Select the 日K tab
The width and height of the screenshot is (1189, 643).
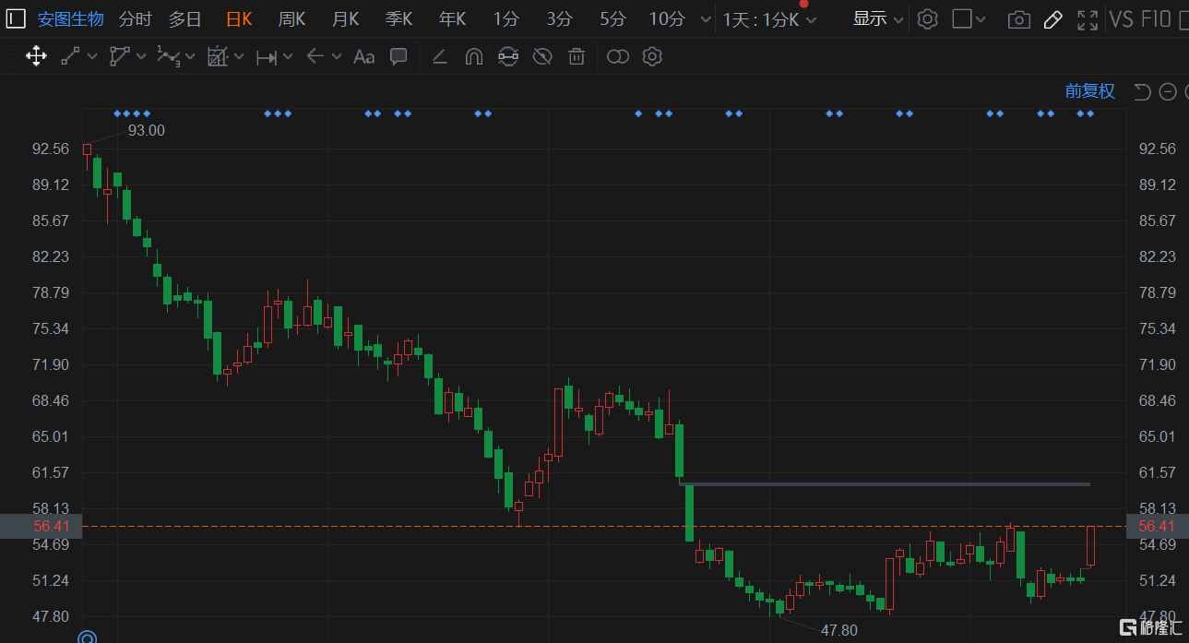coord(239,18)
